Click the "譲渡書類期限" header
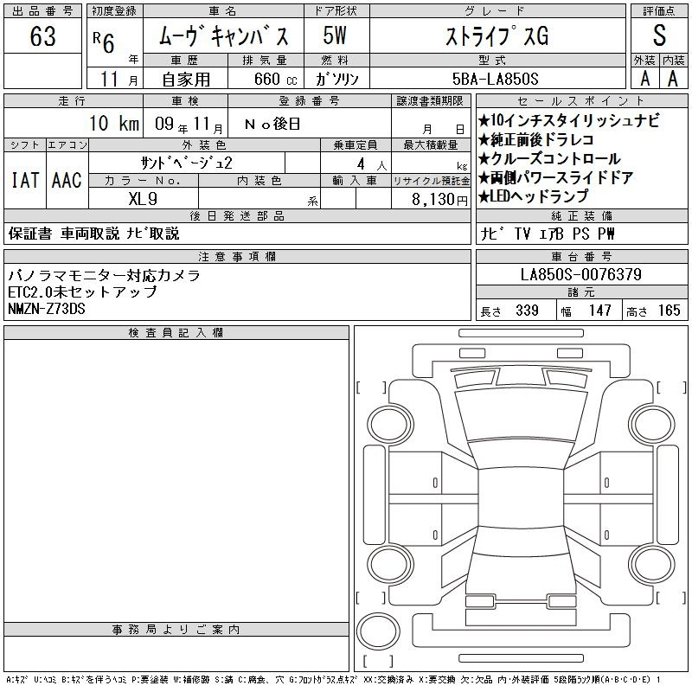 [x=430, y=101]
